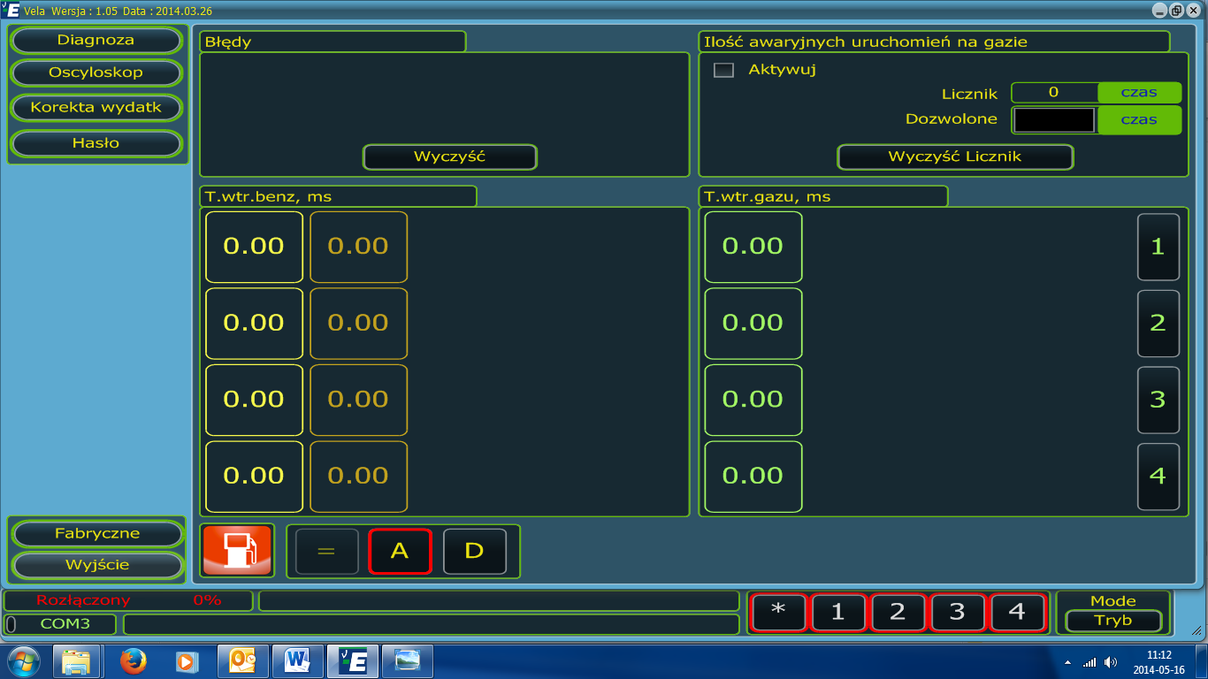Click the network signal tray icon
The image size is (1208, 679).
point(1089,661)
